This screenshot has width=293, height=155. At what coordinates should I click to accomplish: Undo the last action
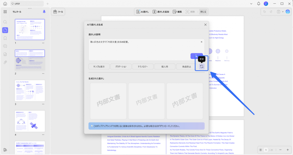point(264,12)
